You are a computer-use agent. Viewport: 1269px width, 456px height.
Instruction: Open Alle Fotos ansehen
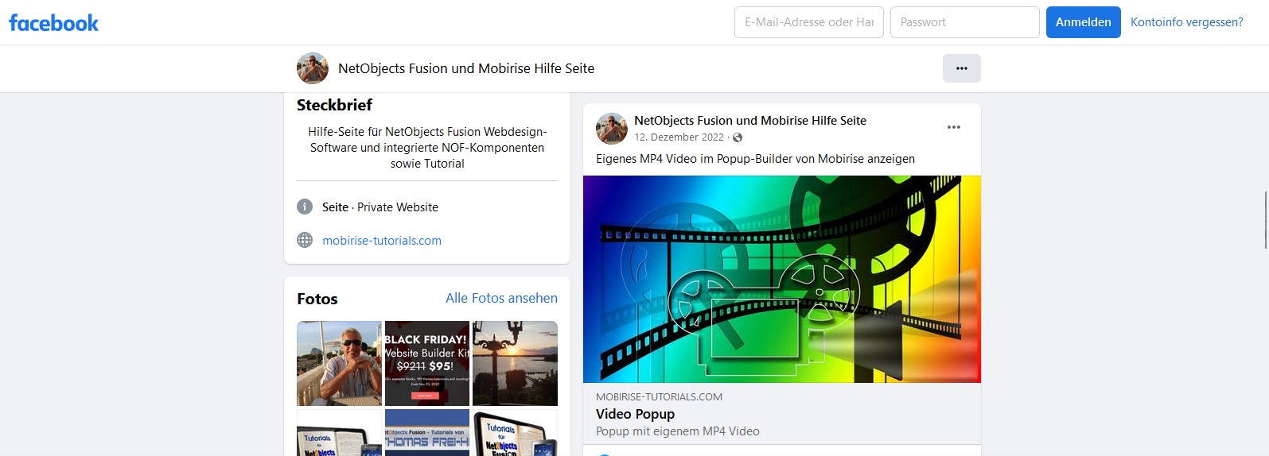[x=501, y=298]
